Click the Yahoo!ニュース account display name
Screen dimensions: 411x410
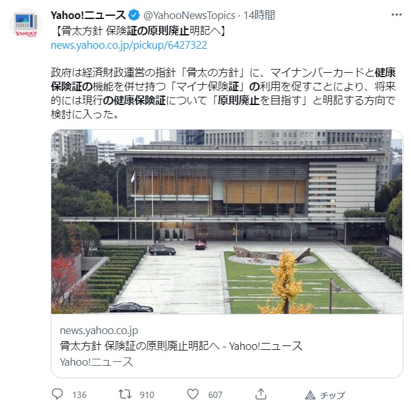pos(88,15)
